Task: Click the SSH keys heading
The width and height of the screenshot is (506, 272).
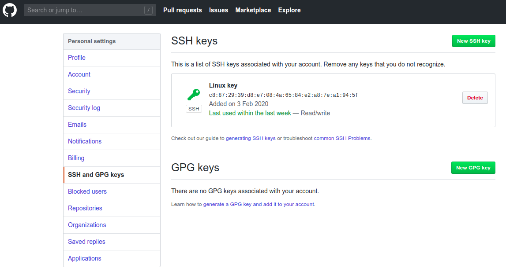Action: coord(194,41)
